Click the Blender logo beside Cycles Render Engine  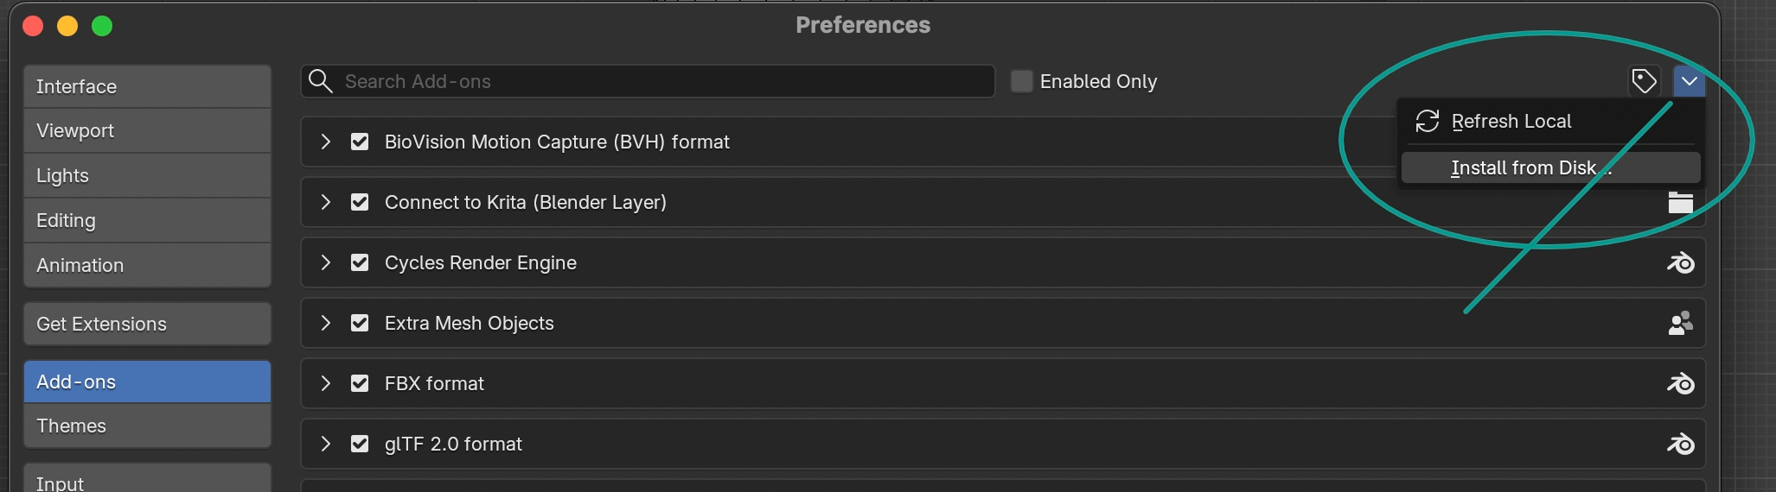[1680, 262]
